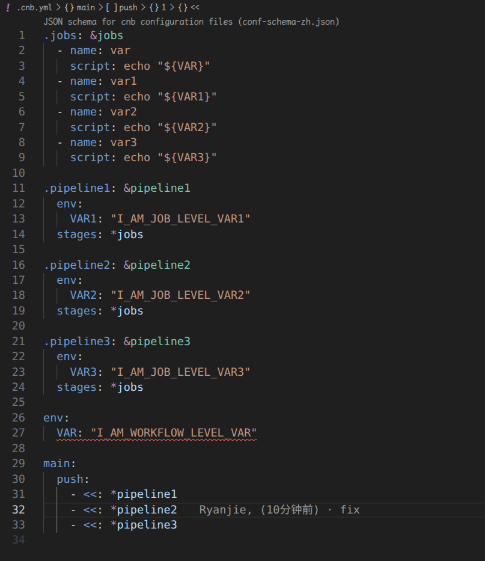This screenshot has height=561, width=485.
Task: Select the "*pipeline1" alias on line 31
Action: click(x=144, y=493)
